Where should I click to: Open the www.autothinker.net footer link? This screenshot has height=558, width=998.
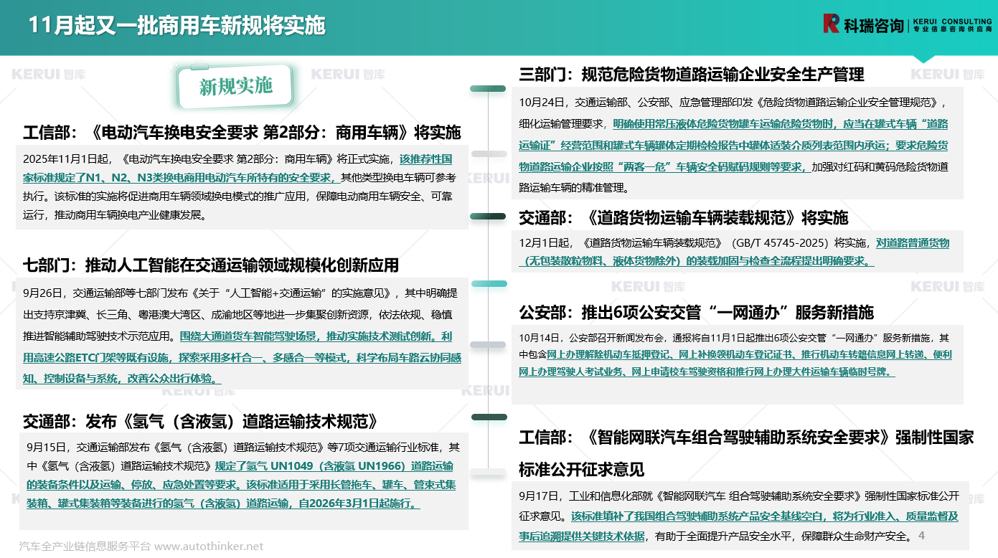click(x=209, y=547)
